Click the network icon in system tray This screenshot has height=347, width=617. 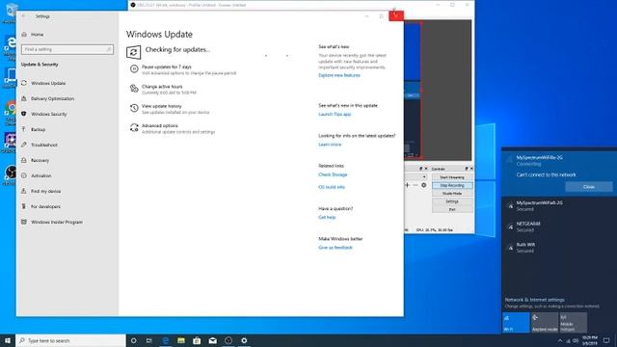(x=568, y=340)
